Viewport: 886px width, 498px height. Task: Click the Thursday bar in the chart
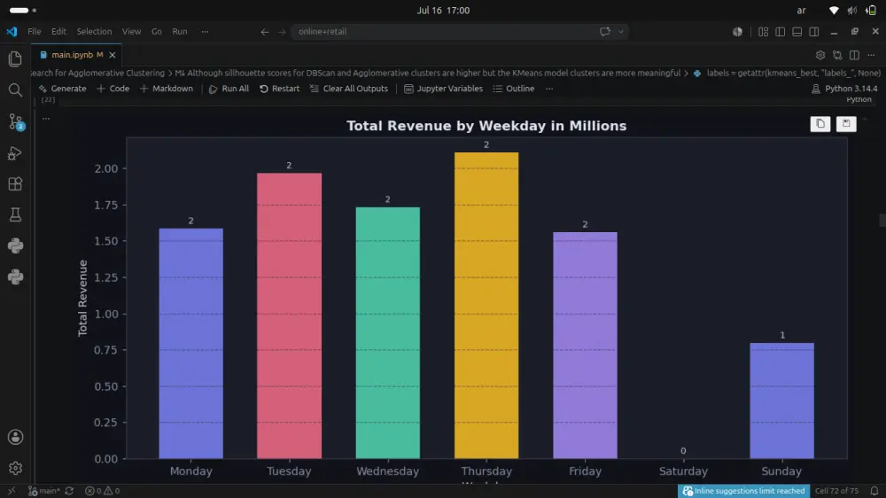pyautogui.click(x=486, y=305)
